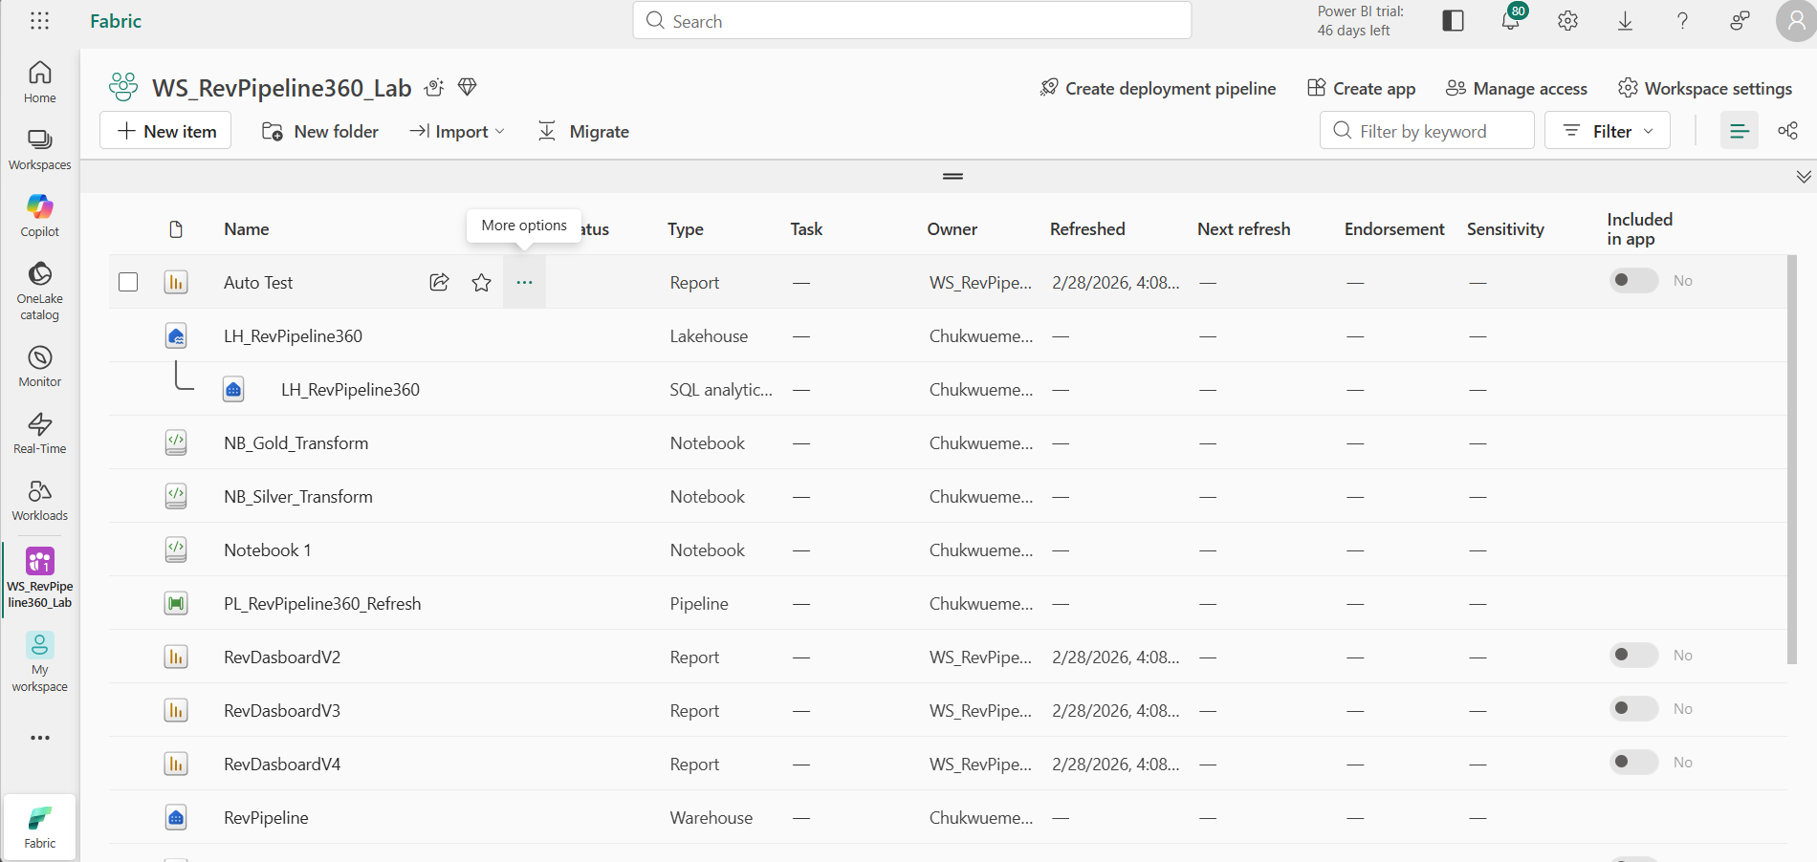Open the download icon in header

(1625, 21)
